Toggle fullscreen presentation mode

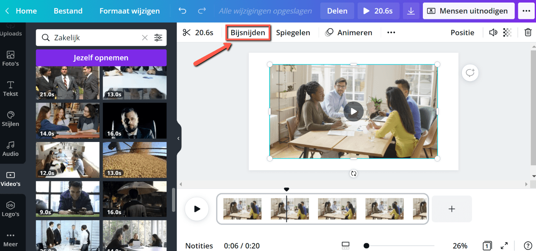point(504,246)
